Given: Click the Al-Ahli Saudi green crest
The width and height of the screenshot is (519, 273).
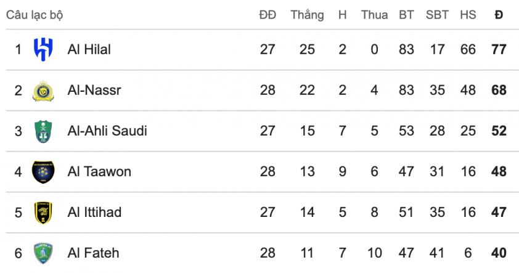Looking at the screenshot, I should tap(43, 131).
